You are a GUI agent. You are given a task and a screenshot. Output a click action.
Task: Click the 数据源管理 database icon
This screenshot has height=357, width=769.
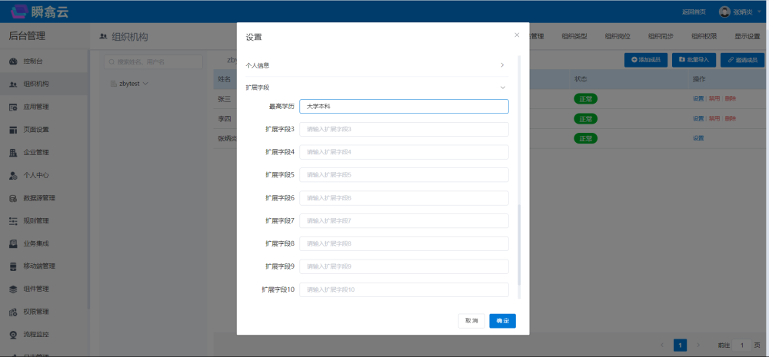click(x=13, y=198)
